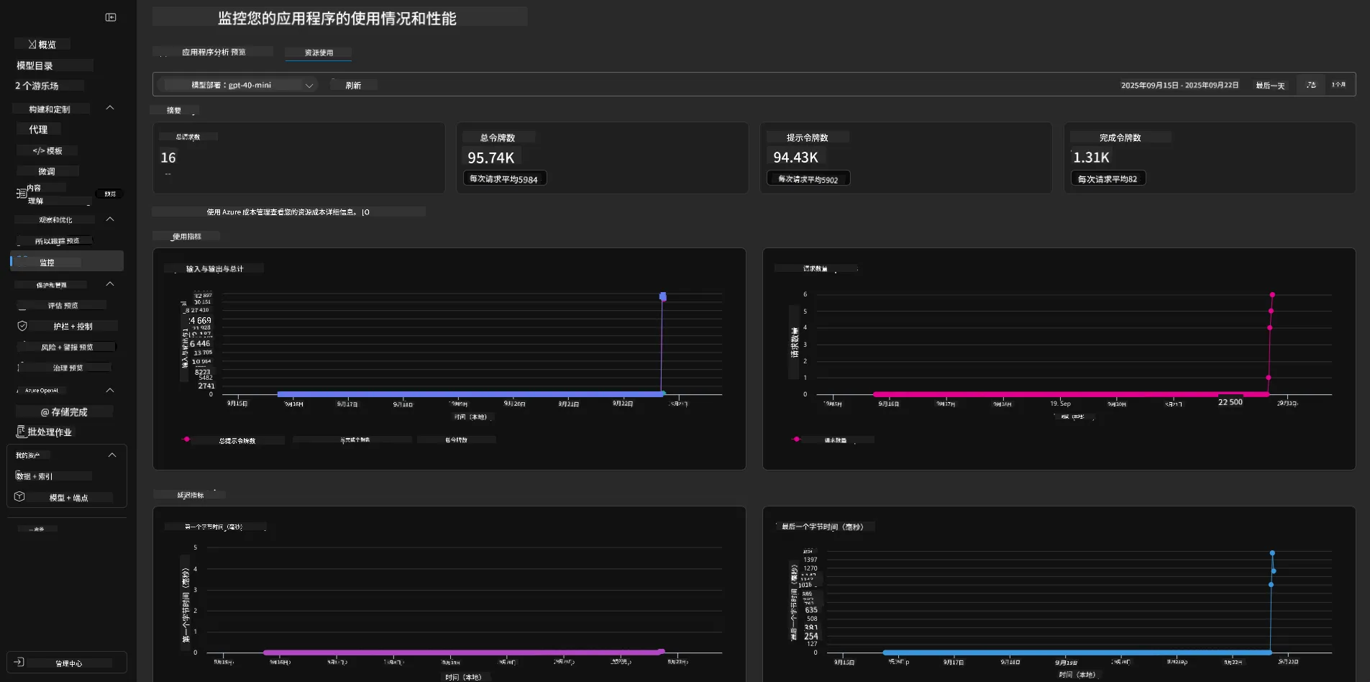Click the 数据 + 索引 icon

coord(17,476)
